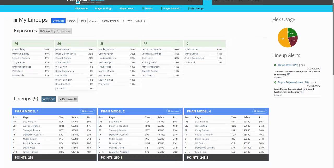Open the Bryce Dejean-Jones (SG) alert link

[293, 82]
